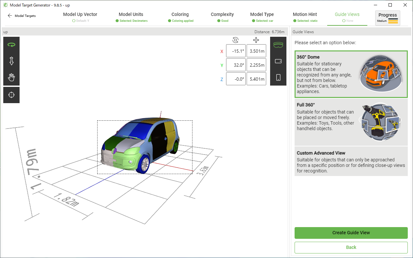Choose the 360° Dome guide view option
Image resolution: width=413 pixels, height=258 pixels.
(351, 74)
